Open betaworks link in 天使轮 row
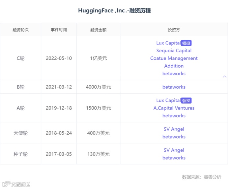 174,137
